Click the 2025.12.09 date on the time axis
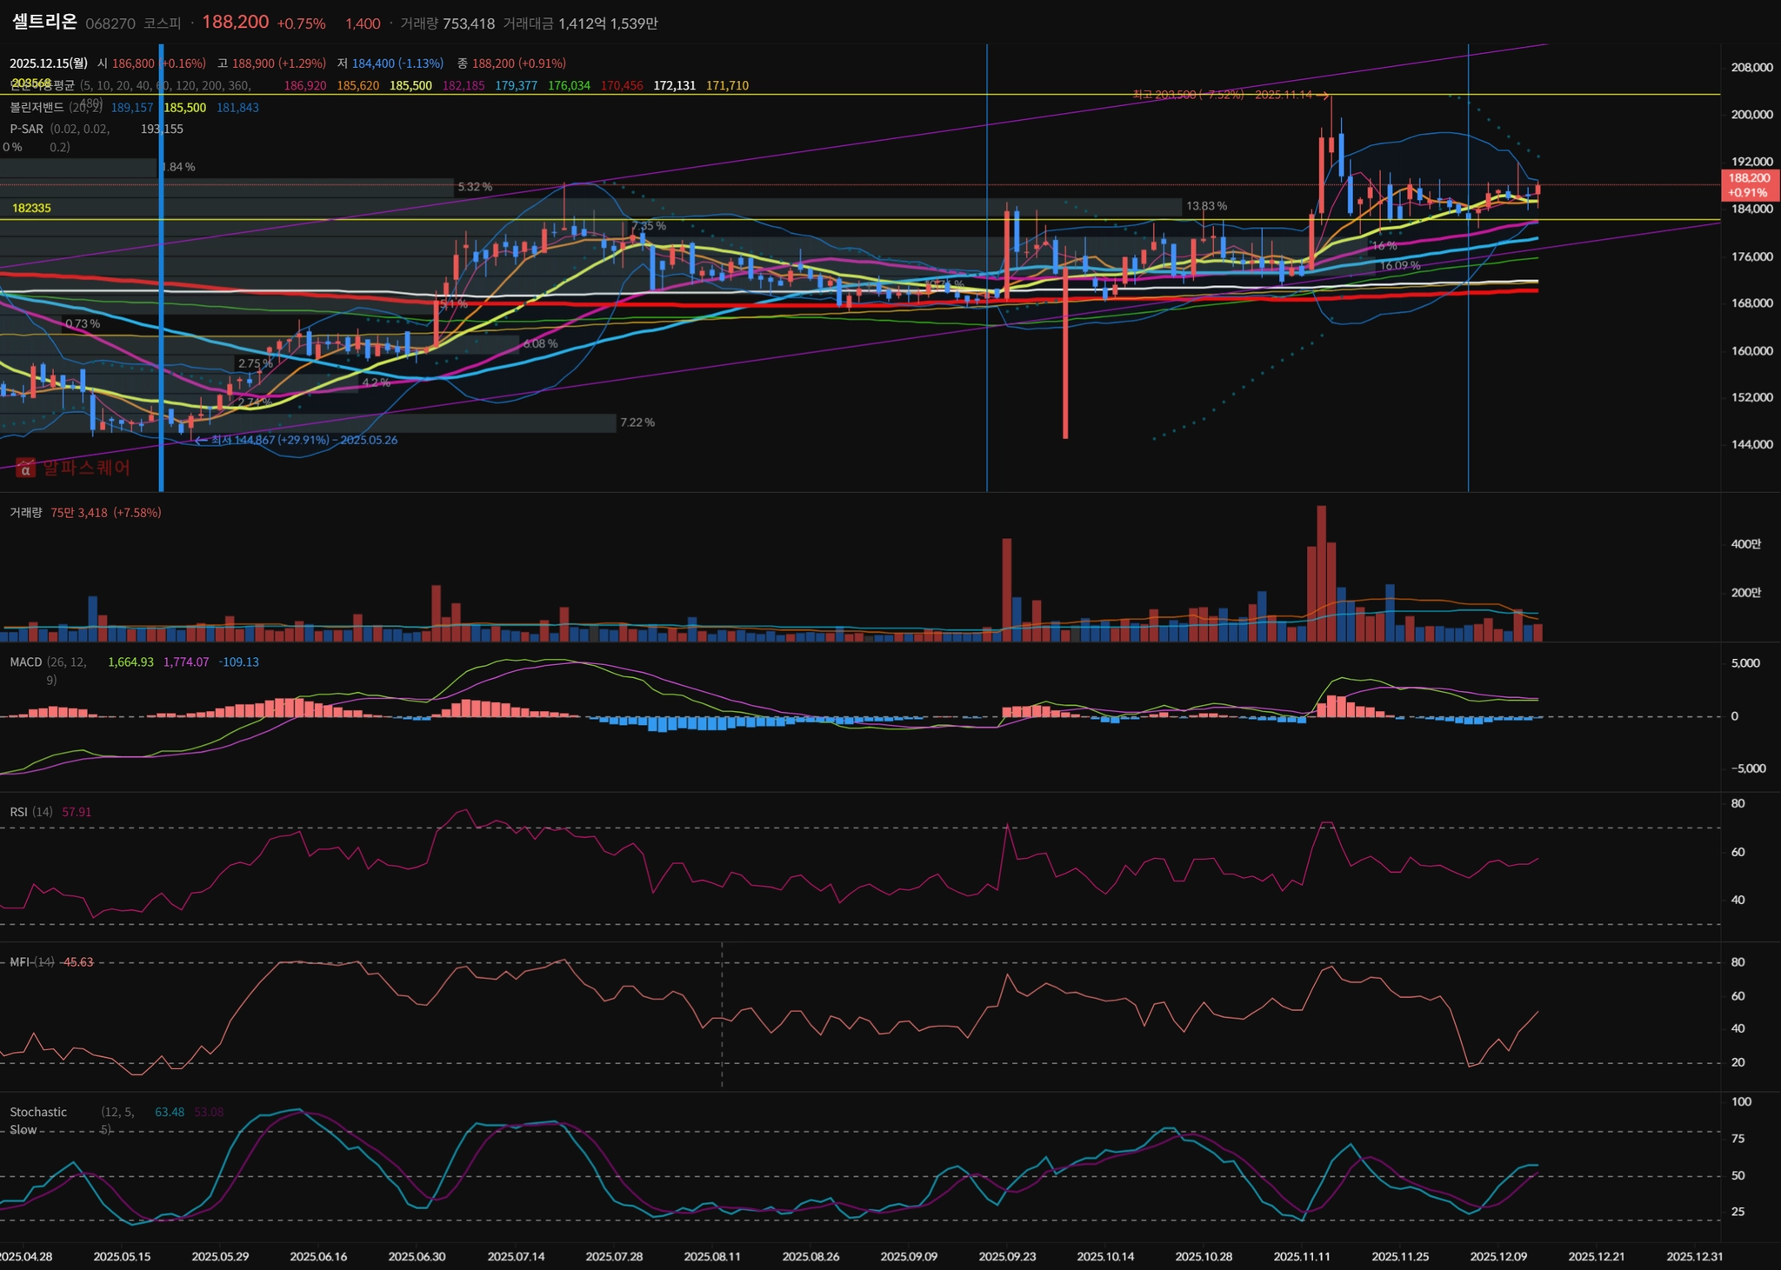1781x1270 pixels. 1498,1256
